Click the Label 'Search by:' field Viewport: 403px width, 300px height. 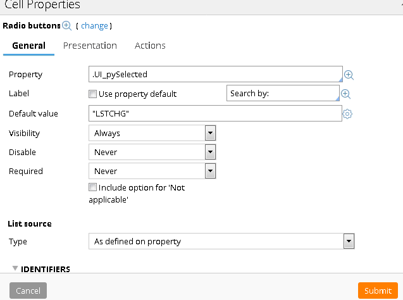click(283, 94)
